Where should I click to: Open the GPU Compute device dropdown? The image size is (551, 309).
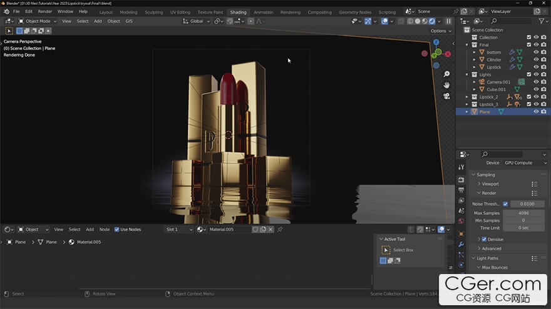tap(525, 163)
